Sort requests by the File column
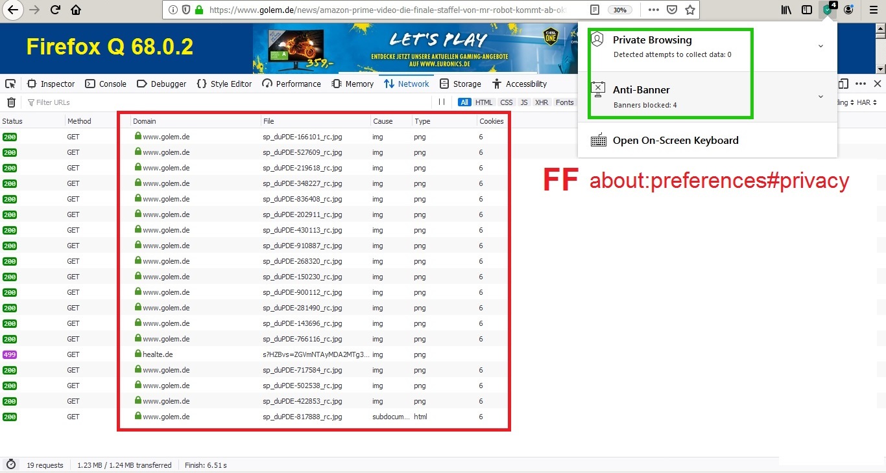The height and width of the screenshot is (473, 886). point(316,121)
